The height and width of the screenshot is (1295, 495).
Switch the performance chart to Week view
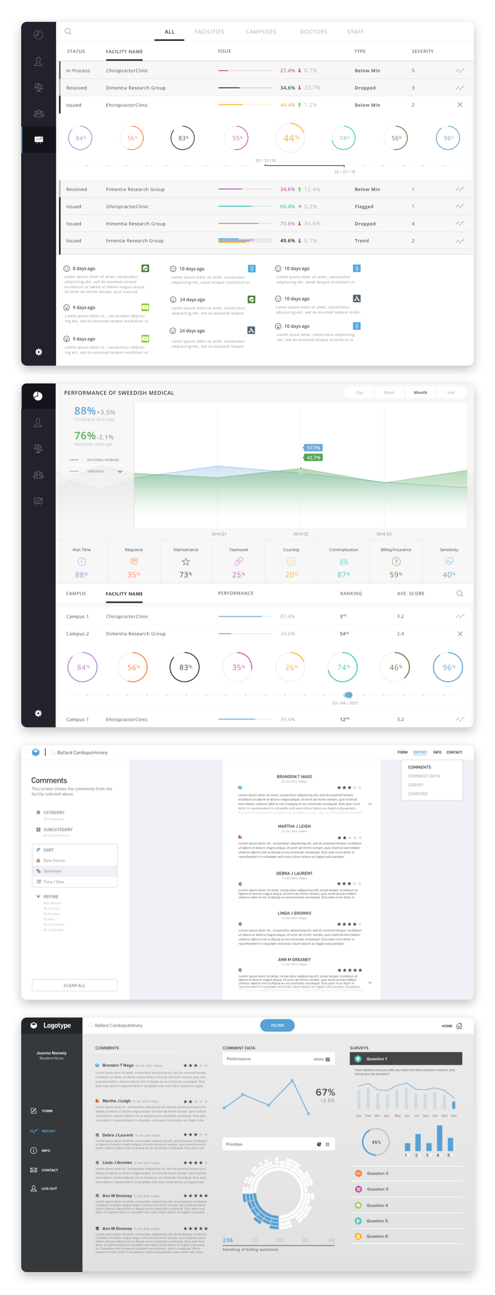click(389, 393)
